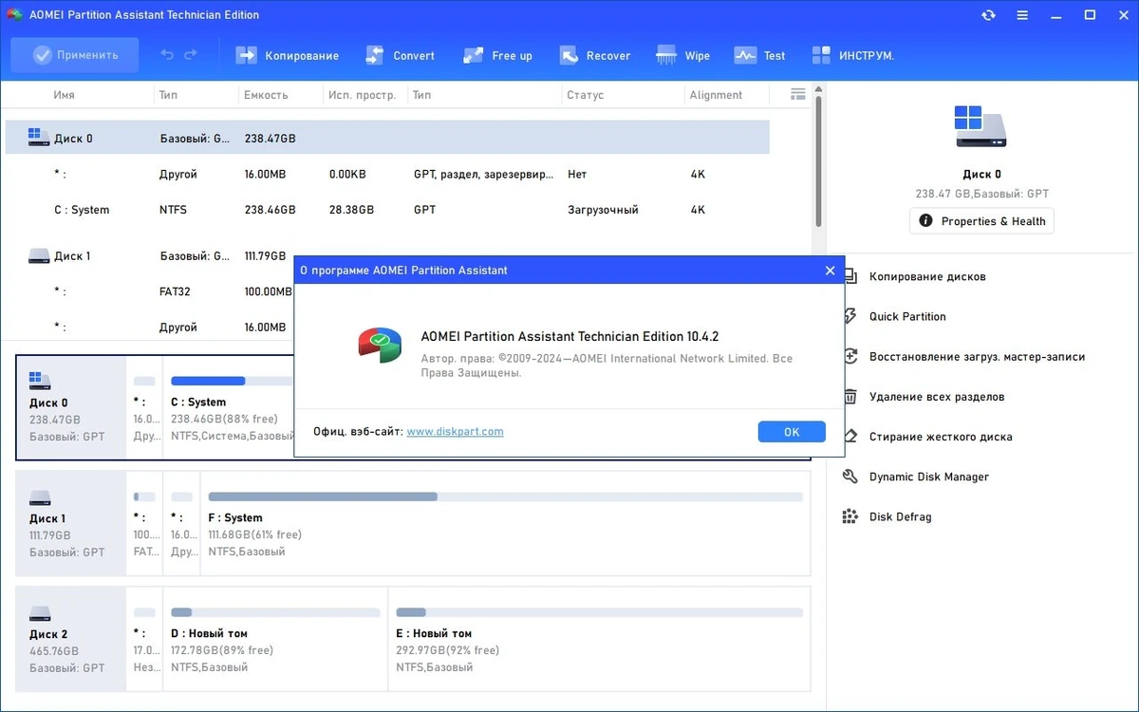Open Disk Defrag

(900, 516)
